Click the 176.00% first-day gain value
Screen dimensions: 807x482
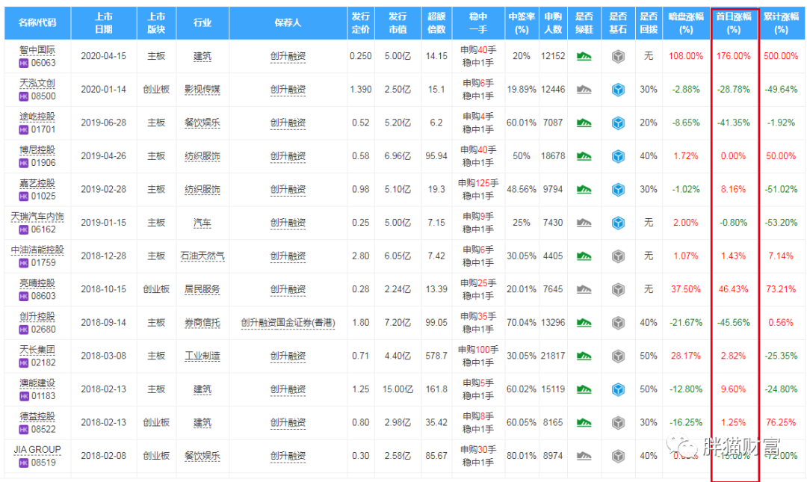pos(733,56)
